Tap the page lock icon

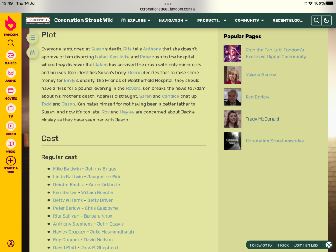point(32,52)
